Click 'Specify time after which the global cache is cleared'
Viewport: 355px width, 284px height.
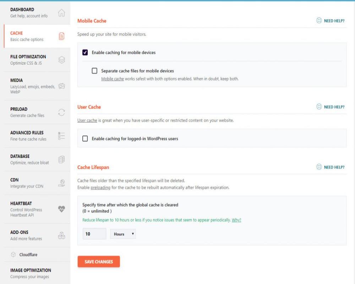tap(130, 205)
